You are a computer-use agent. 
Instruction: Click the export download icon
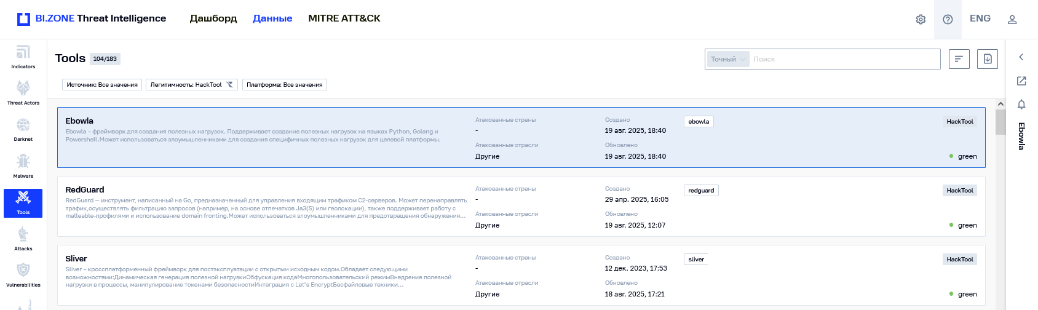pyautogui.click(x=988, y=59)
